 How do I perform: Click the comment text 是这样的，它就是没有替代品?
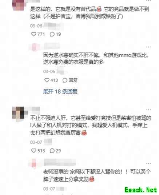tap(63, 9)
